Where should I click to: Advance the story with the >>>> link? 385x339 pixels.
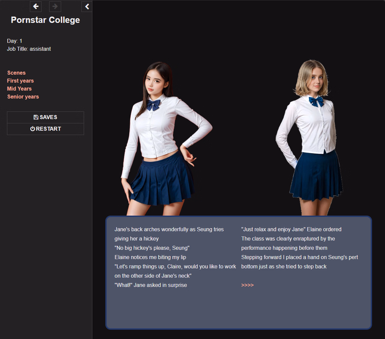coord(247,285)
